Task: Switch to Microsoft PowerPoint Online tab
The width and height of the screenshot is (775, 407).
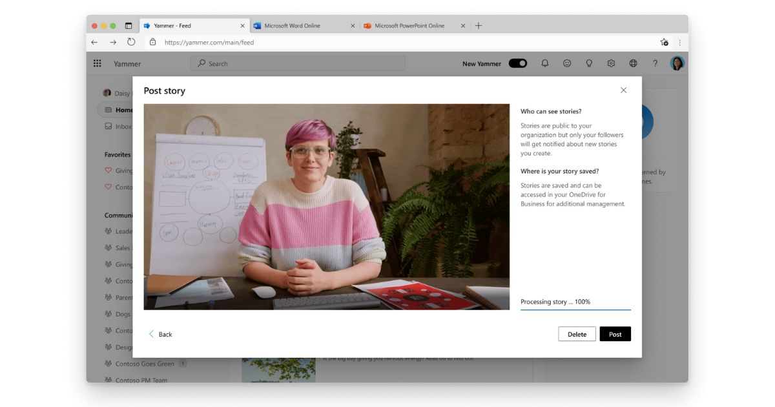Action: [409, 26]
